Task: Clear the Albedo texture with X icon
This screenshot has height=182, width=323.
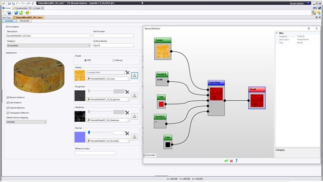Action: click(127, 73)
